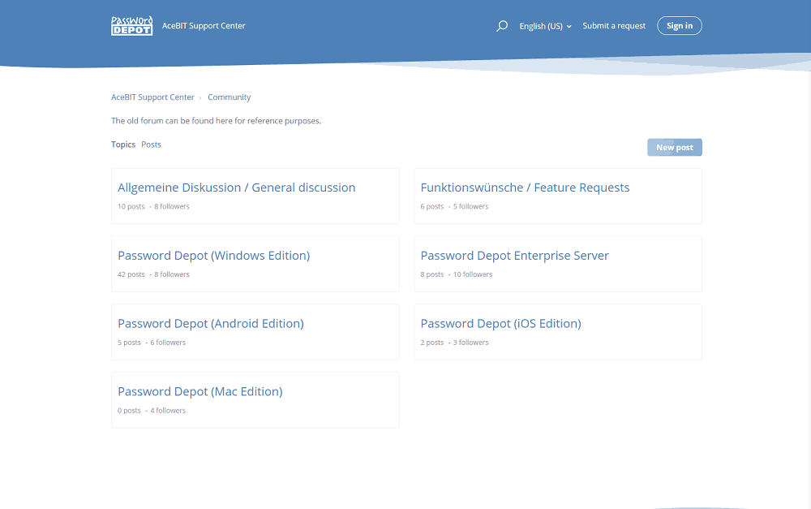Screen dimensions: 811x509
Task: Go to AceBIT Support Center breadcrumb
Action: (152, 97)
